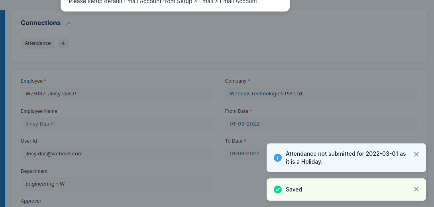Click the email account setup message
Viewport: 434px width, 207px height.
coord(163,2)
